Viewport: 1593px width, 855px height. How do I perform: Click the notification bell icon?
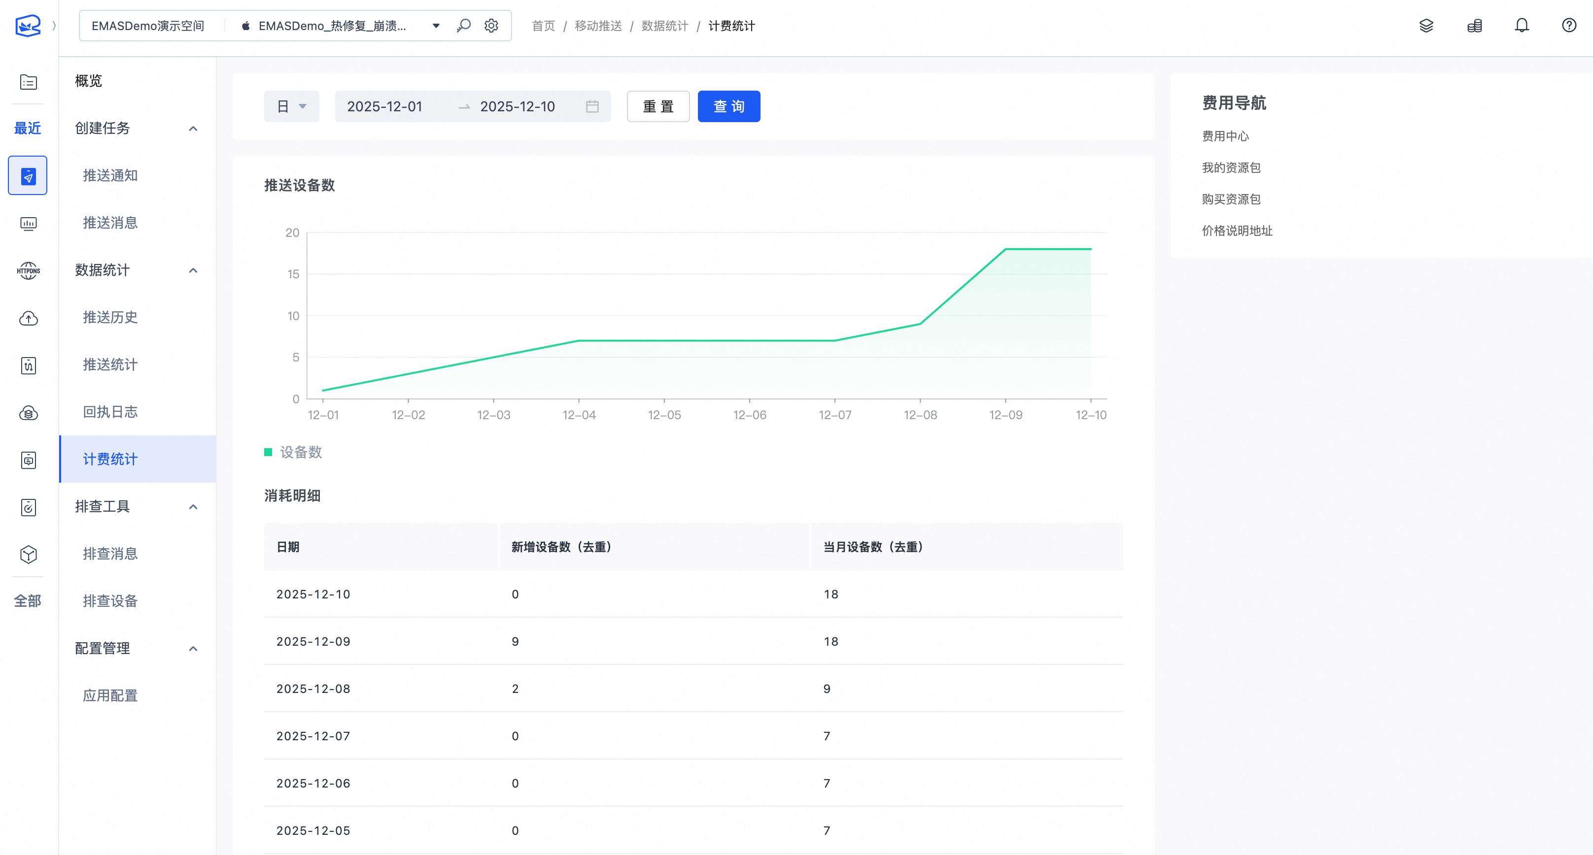click(x=1521, y=25)
